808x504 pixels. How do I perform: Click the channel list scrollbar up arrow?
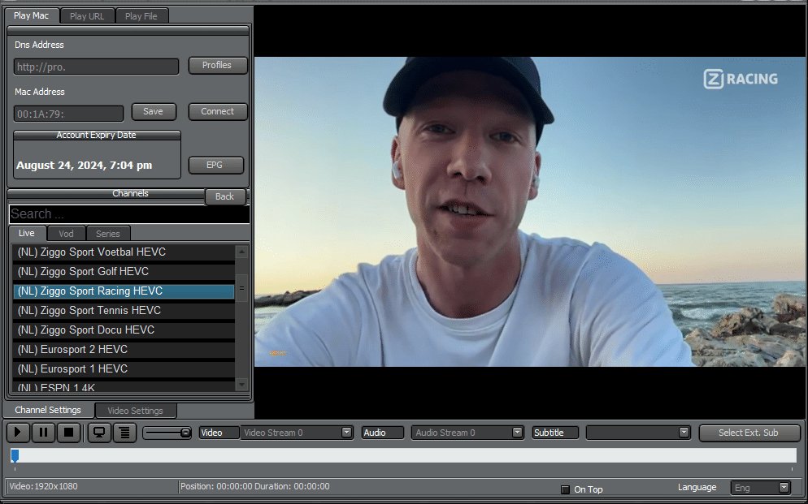click(241, 252)
